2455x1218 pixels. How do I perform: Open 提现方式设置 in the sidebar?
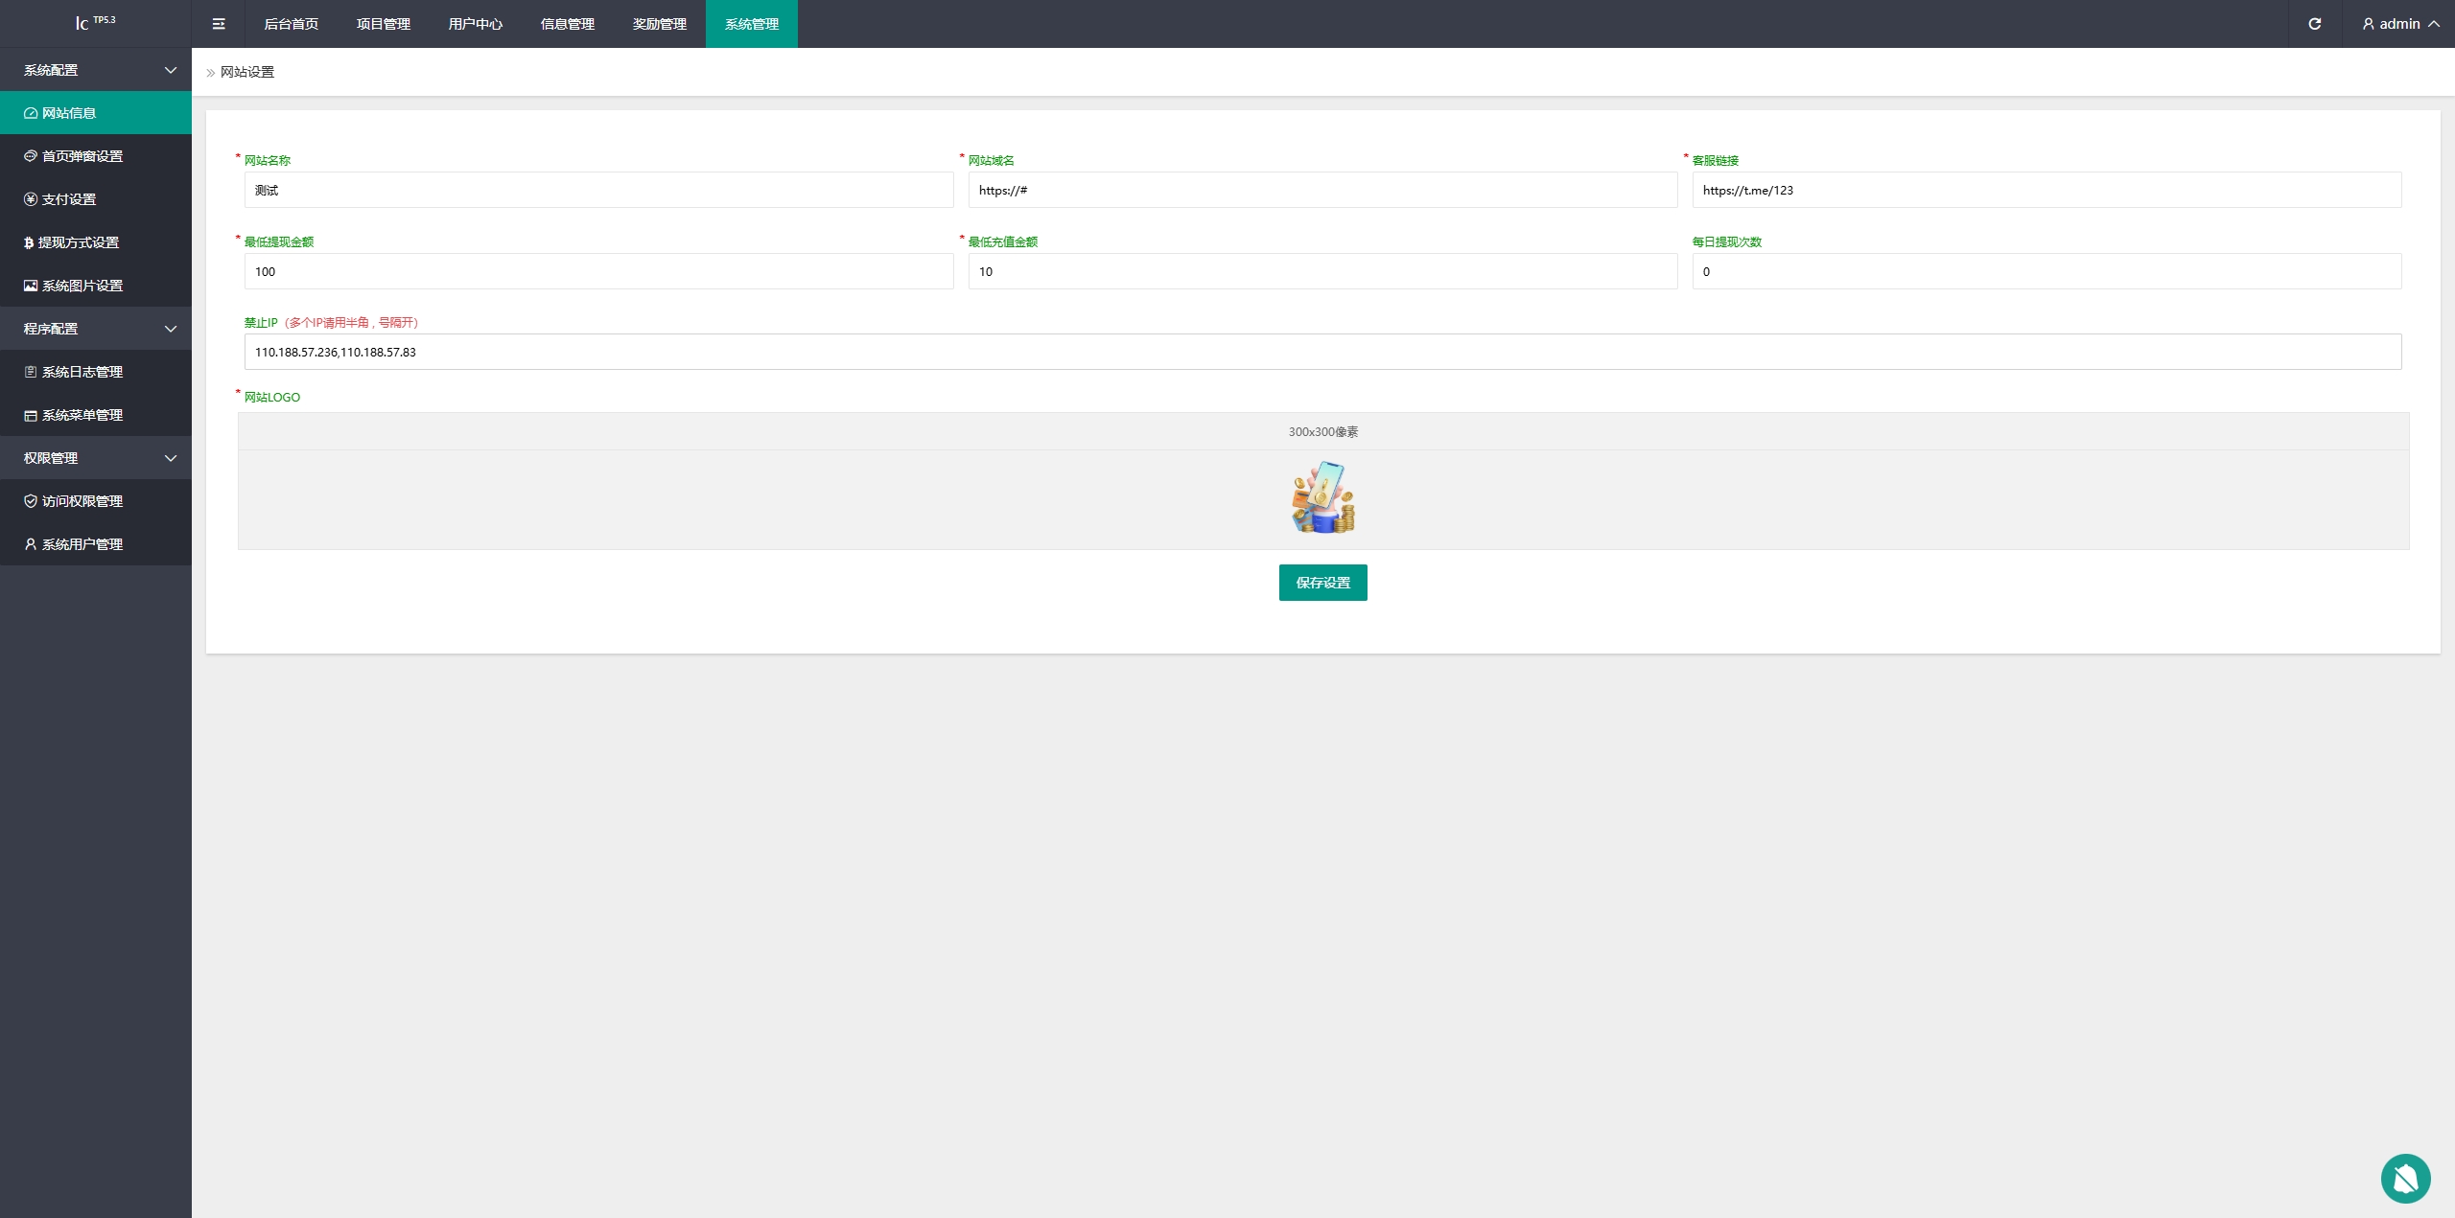(x=96, y=242)
